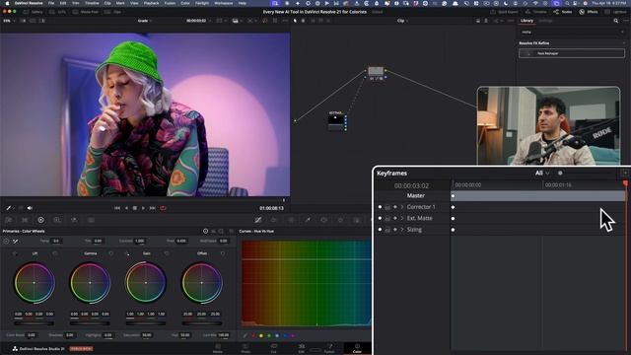Toggle the record dot beside All in Keyframes
This screenshot has height=355, width=631.
coord(560,174)
